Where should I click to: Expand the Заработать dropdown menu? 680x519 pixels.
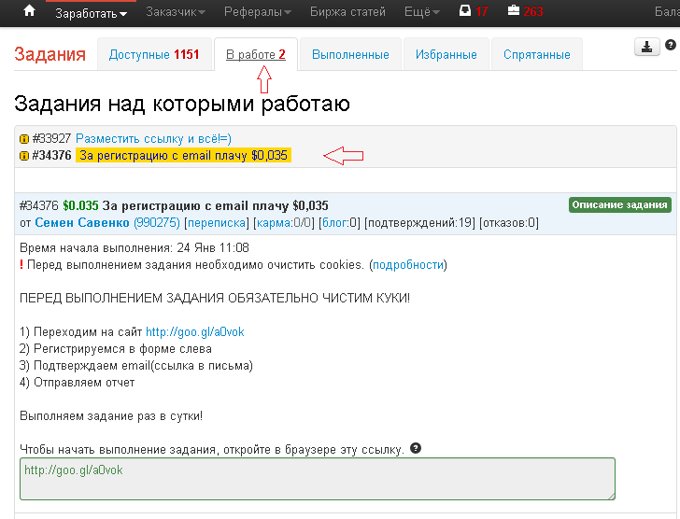tap(92, 13)
